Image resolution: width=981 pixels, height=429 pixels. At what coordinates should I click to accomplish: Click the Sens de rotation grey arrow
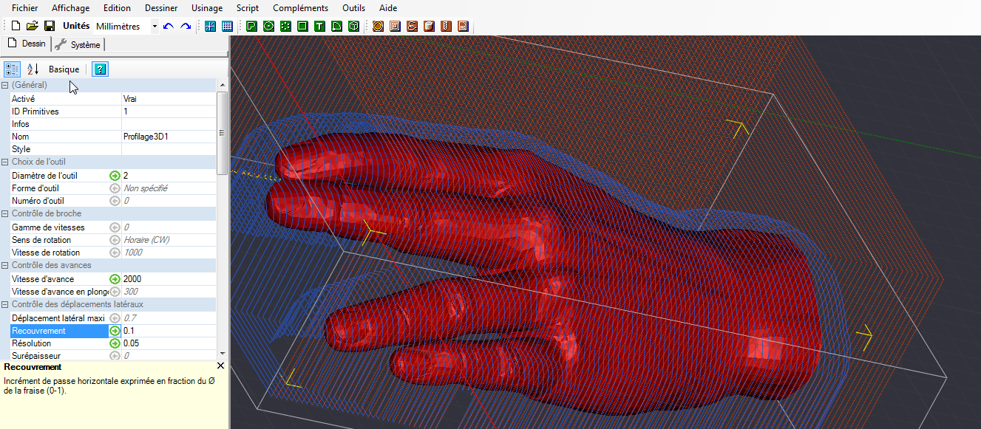tap(115, 240)
